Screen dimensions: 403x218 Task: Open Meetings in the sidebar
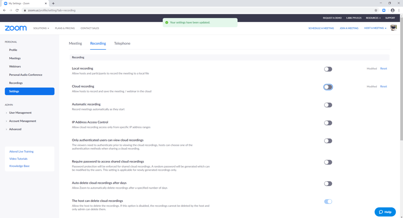point(14,58)
